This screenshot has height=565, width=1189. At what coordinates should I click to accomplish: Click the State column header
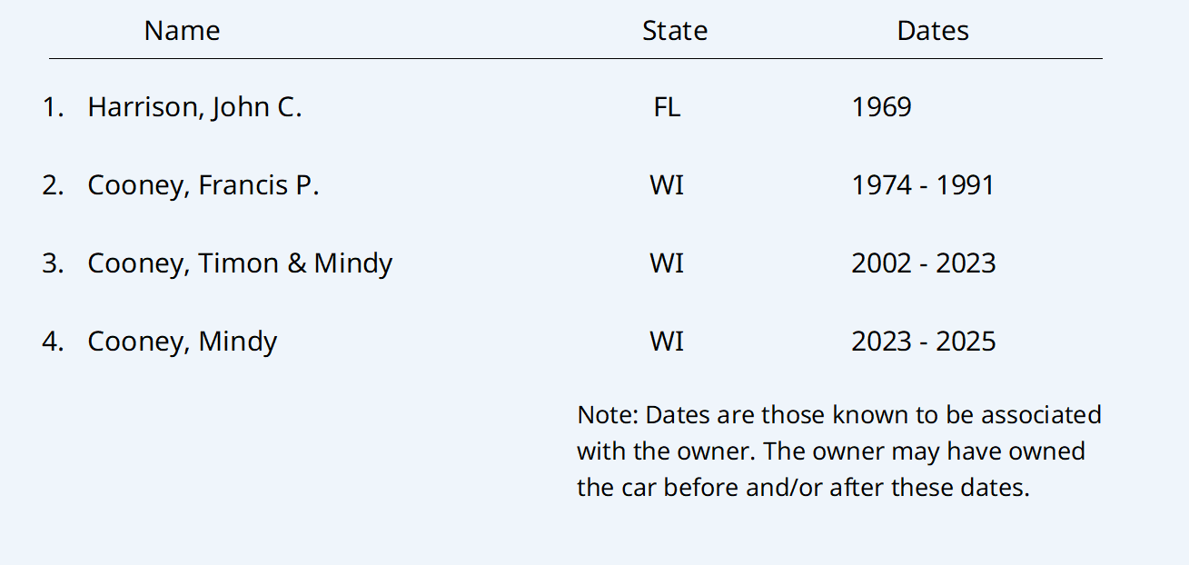tap(674, 31)
